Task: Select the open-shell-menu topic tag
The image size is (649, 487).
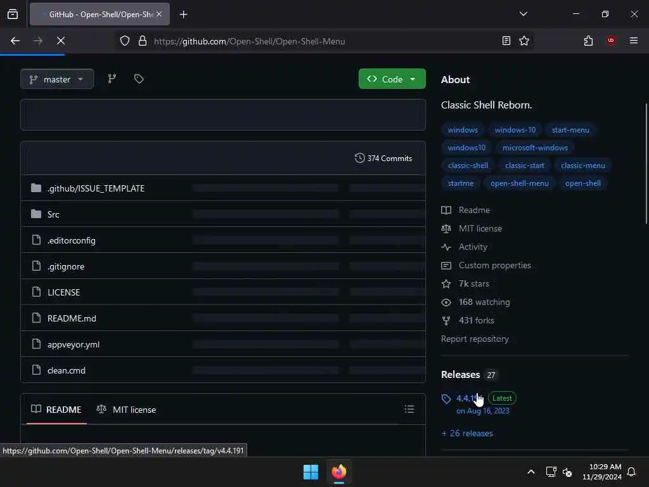Action: [520, 183]
